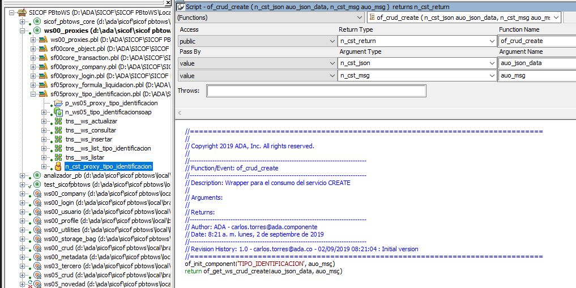This screenshot has height=288, width=576.
Task: Open the Return Type n_cst_return dropdown
Action: [x=492, y=41]
